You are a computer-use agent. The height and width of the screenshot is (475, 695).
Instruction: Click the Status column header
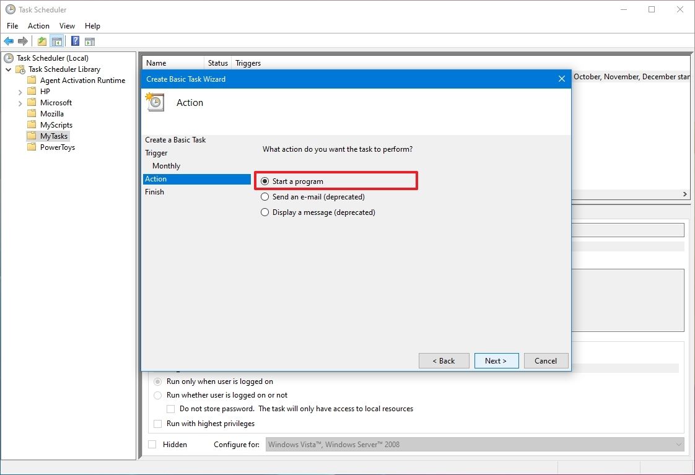217,63
